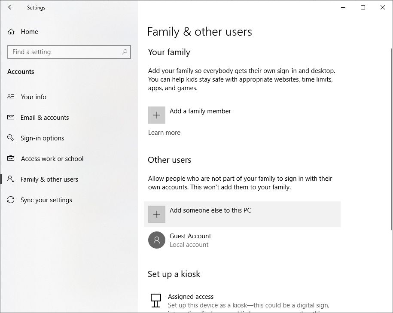The width and height of the screenshot is (393, 313).
Task: Open the Learn more link
Action: 164,132
